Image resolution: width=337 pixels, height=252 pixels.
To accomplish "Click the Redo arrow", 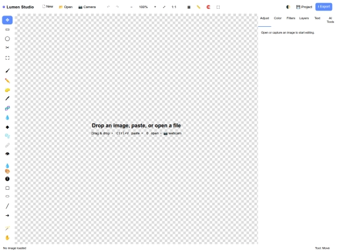I will (117, 7).
